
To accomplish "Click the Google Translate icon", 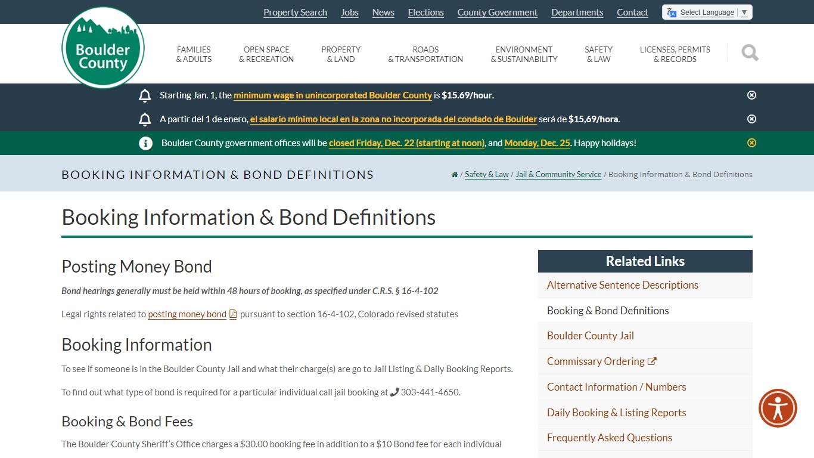I will [x=672, y=13].
